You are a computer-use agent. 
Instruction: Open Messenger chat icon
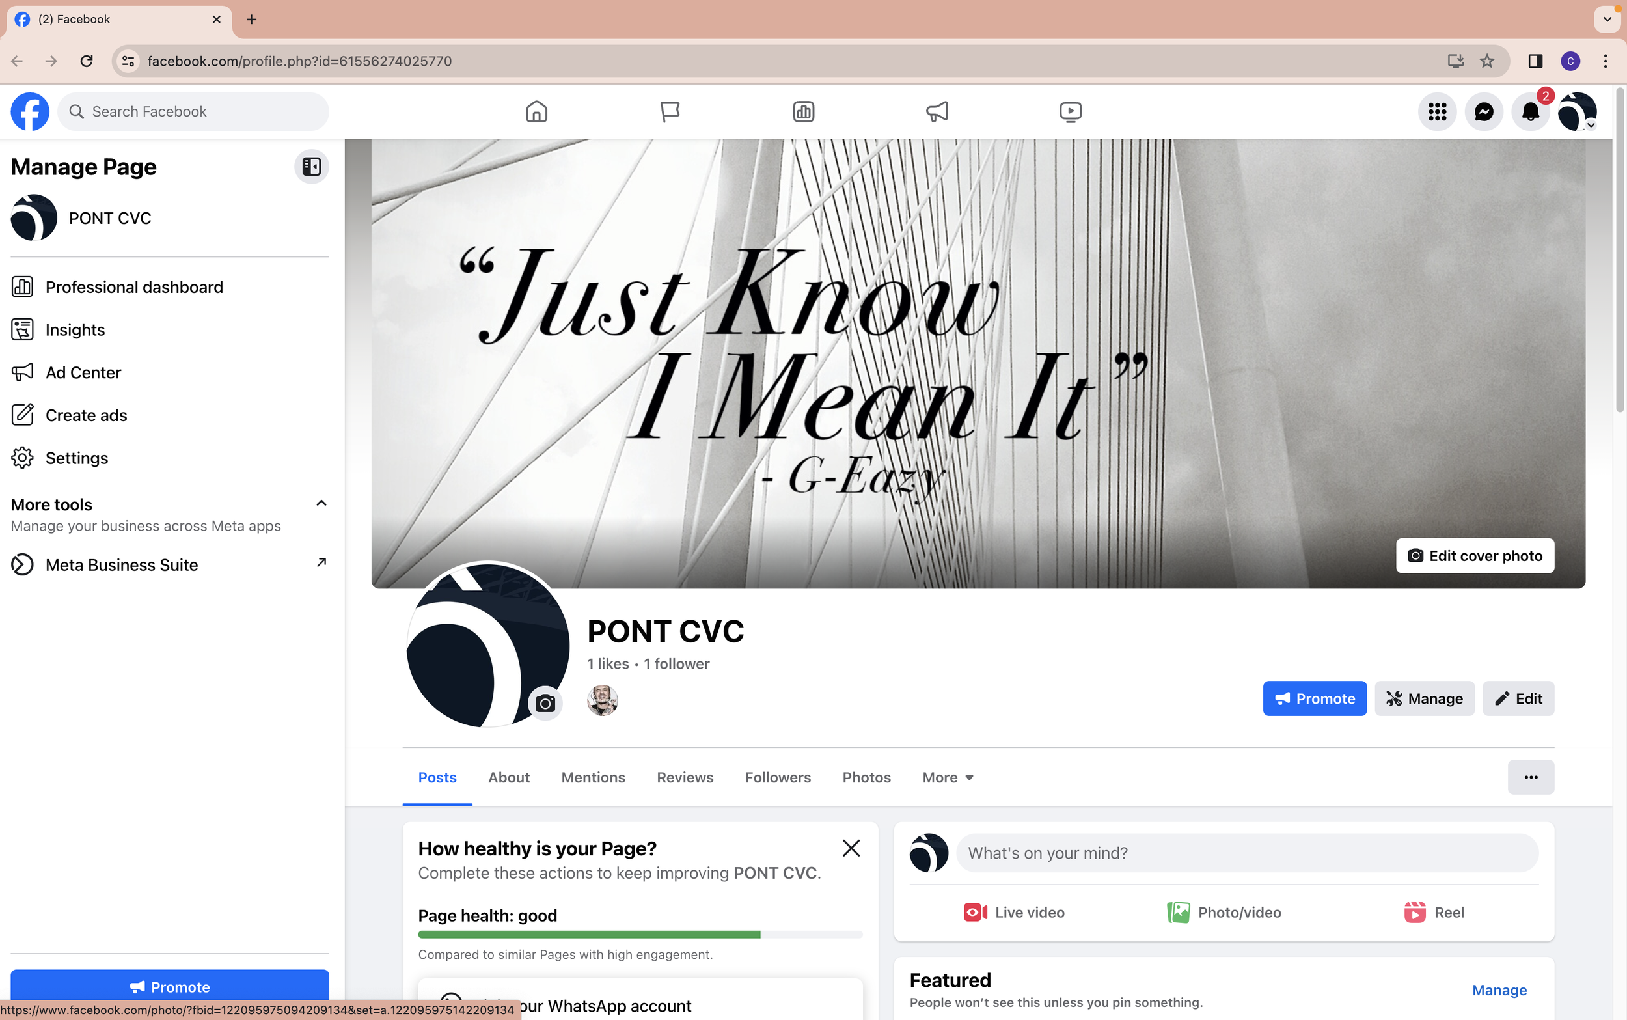(1483, 111)
